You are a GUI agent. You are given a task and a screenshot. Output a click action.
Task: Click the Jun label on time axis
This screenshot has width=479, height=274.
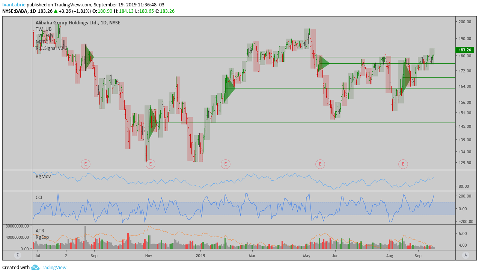[x=335, y=255]
